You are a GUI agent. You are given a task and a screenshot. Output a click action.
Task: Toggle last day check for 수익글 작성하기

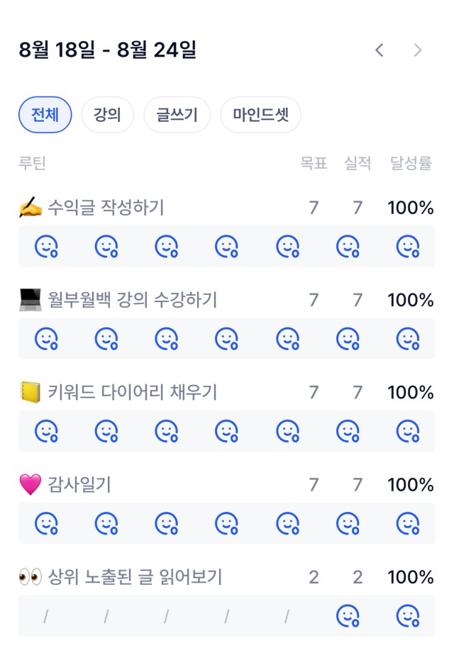[407, 247]
